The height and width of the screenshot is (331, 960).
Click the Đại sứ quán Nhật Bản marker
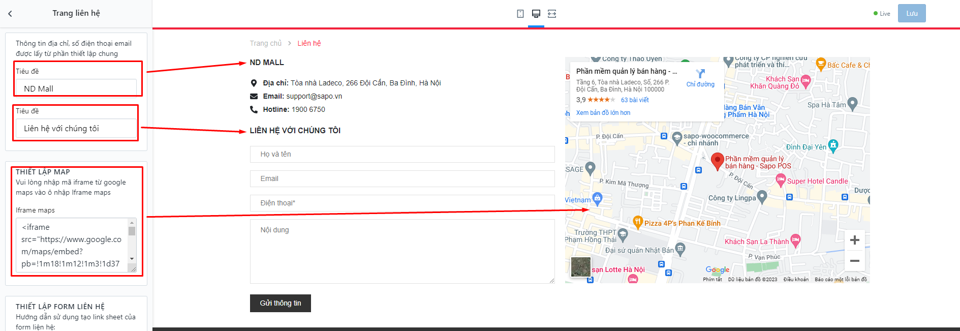click(x=680, y=249)
